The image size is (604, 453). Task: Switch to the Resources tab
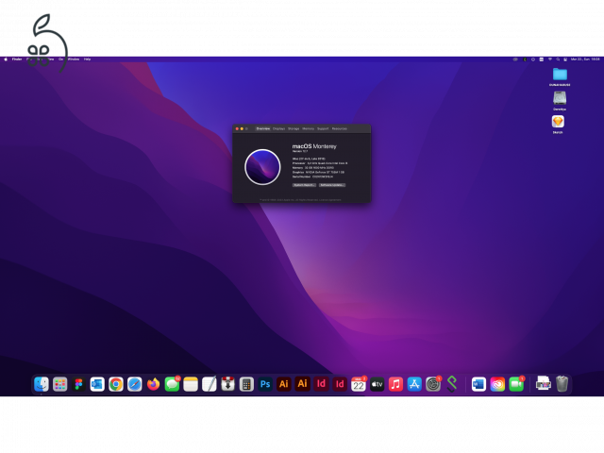(x=340, y=128)
